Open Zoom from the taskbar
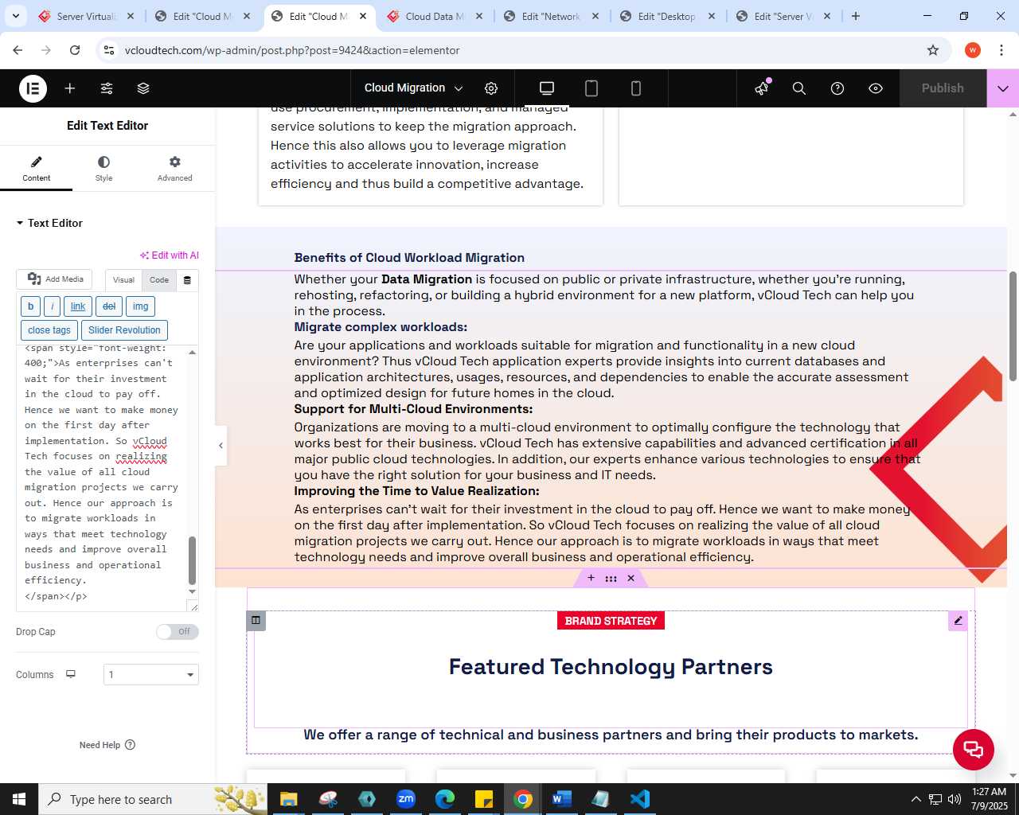The width and height of the screenshot is (1019, 815). pyautogui.click(x=406, y=799)
